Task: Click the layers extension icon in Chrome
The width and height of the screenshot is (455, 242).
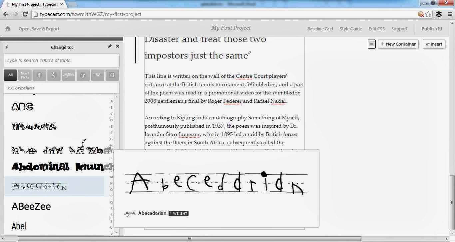Action: tap(439, 14)
